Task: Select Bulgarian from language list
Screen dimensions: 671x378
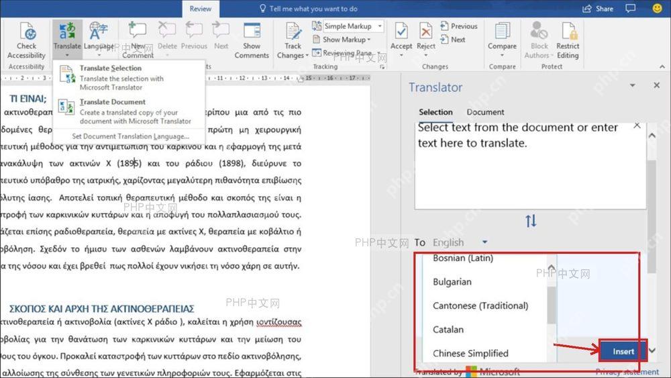Action: (452, 282)
